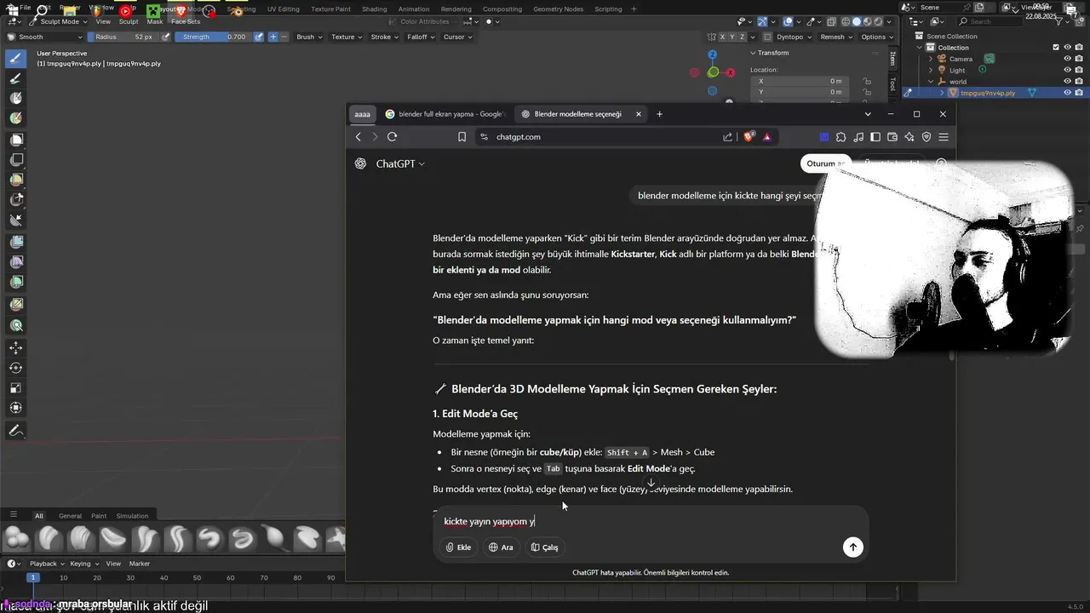Open the Falloff settings dropdown
This screenshot has height=613, width=1090.
coord(421,37)
